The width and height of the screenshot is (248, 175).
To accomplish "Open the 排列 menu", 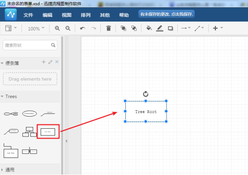I will click(86, 15).
